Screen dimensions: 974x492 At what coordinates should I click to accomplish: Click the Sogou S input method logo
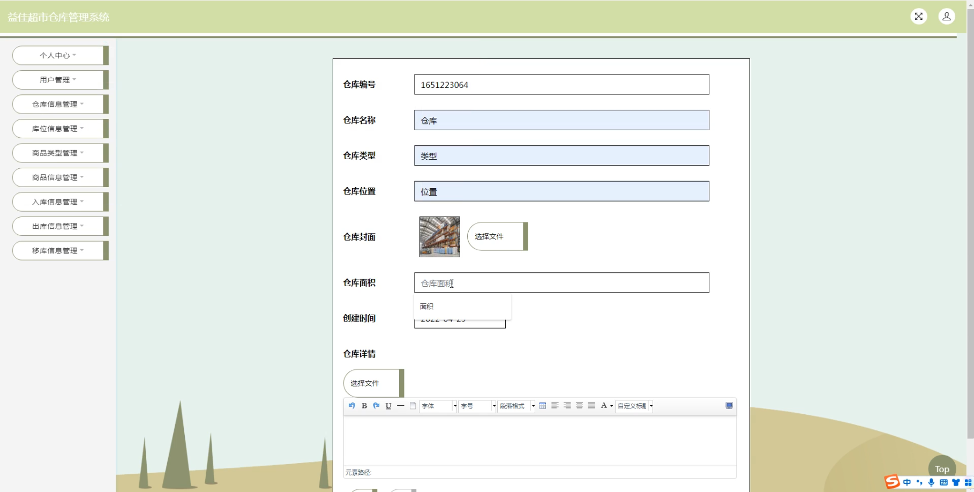tap(892, 482)
